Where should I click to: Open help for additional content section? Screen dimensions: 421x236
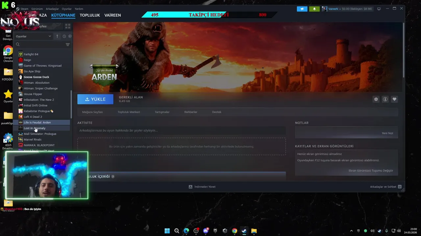point(113,176)
